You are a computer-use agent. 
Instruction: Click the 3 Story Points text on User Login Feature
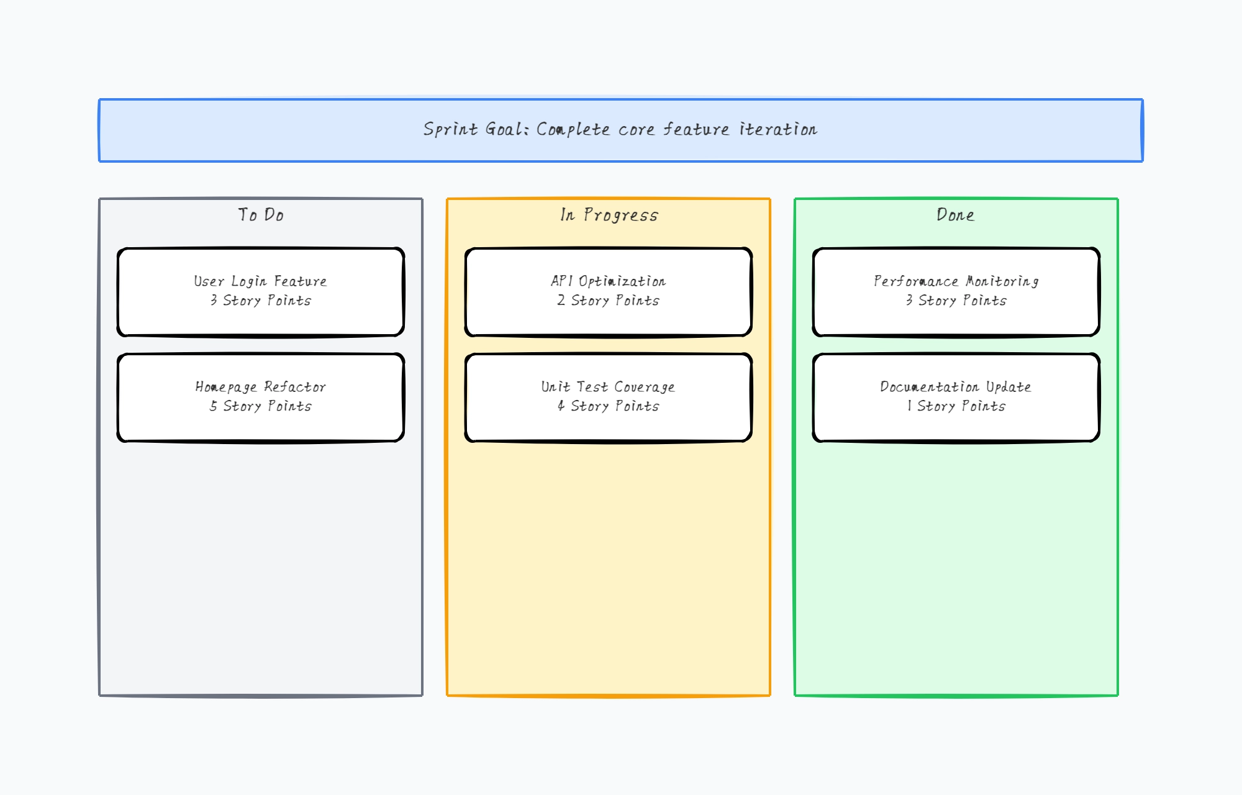pos(260,302)
